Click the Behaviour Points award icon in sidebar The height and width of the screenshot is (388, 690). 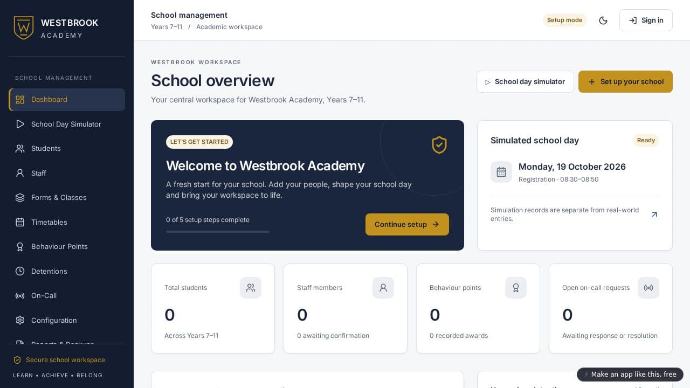[20, 247]
